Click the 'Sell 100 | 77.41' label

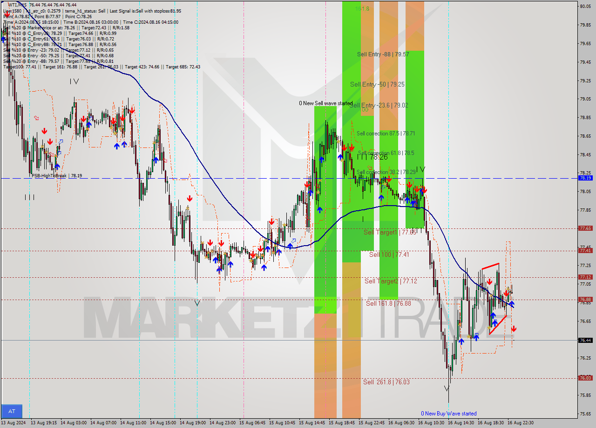[389, 255]
